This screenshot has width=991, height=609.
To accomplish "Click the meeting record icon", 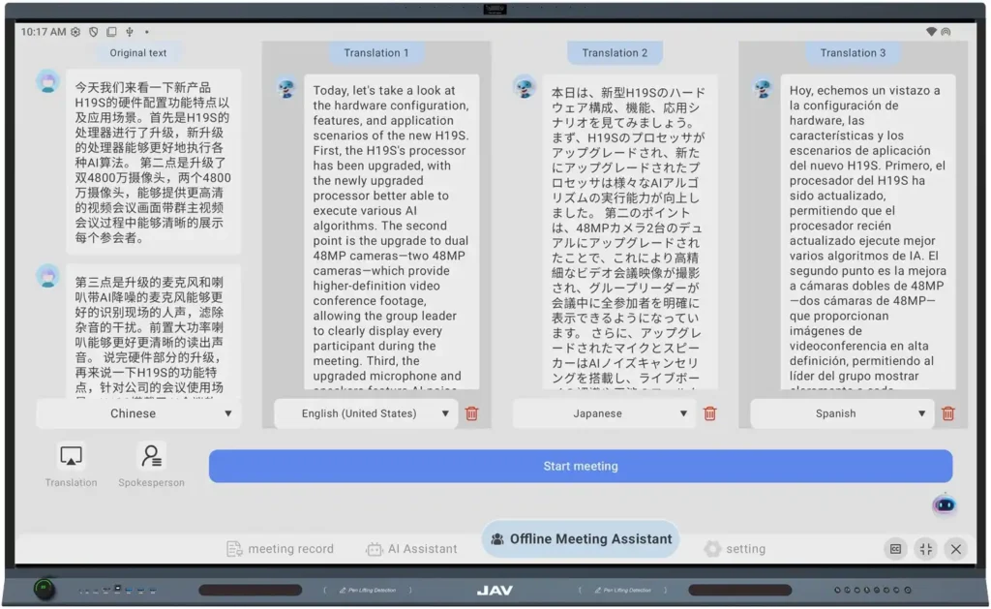I will point(234,549).
